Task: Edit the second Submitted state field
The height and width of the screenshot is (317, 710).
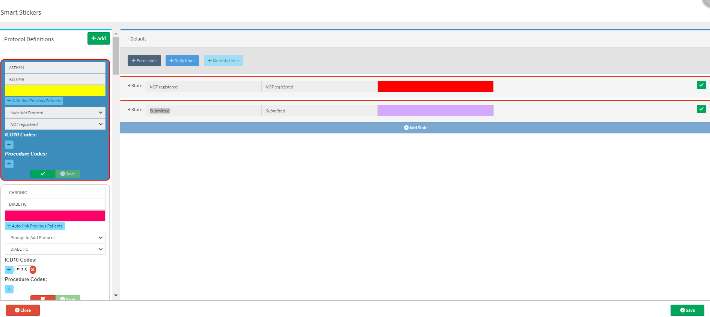Action: point(320,111)
